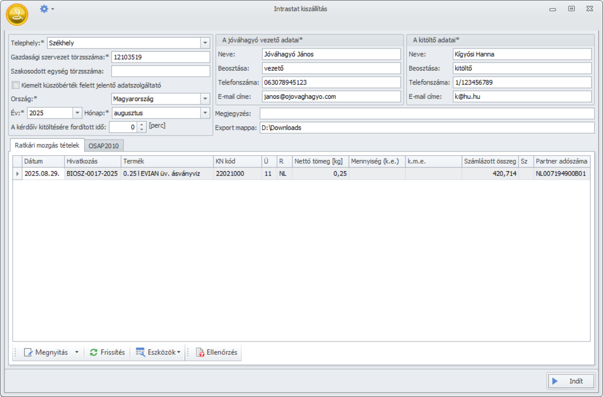Open the Eszközök tools menu
603x397 pixels.
coord(158,352)
